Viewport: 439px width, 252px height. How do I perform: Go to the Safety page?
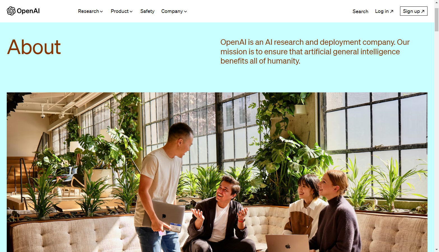pos(147,11)
